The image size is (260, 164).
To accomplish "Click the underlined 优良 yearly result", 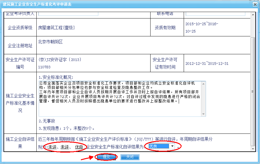I will pyautogui.click(x=79, y=147).
